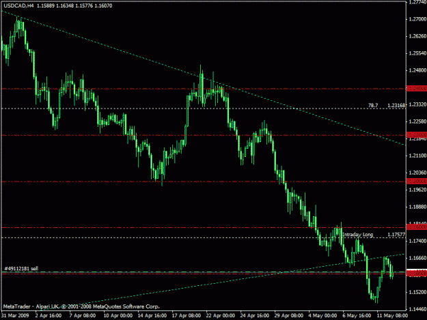
Task: Click the 17 Apr 08:00 time label
Action: click(187, 316)
